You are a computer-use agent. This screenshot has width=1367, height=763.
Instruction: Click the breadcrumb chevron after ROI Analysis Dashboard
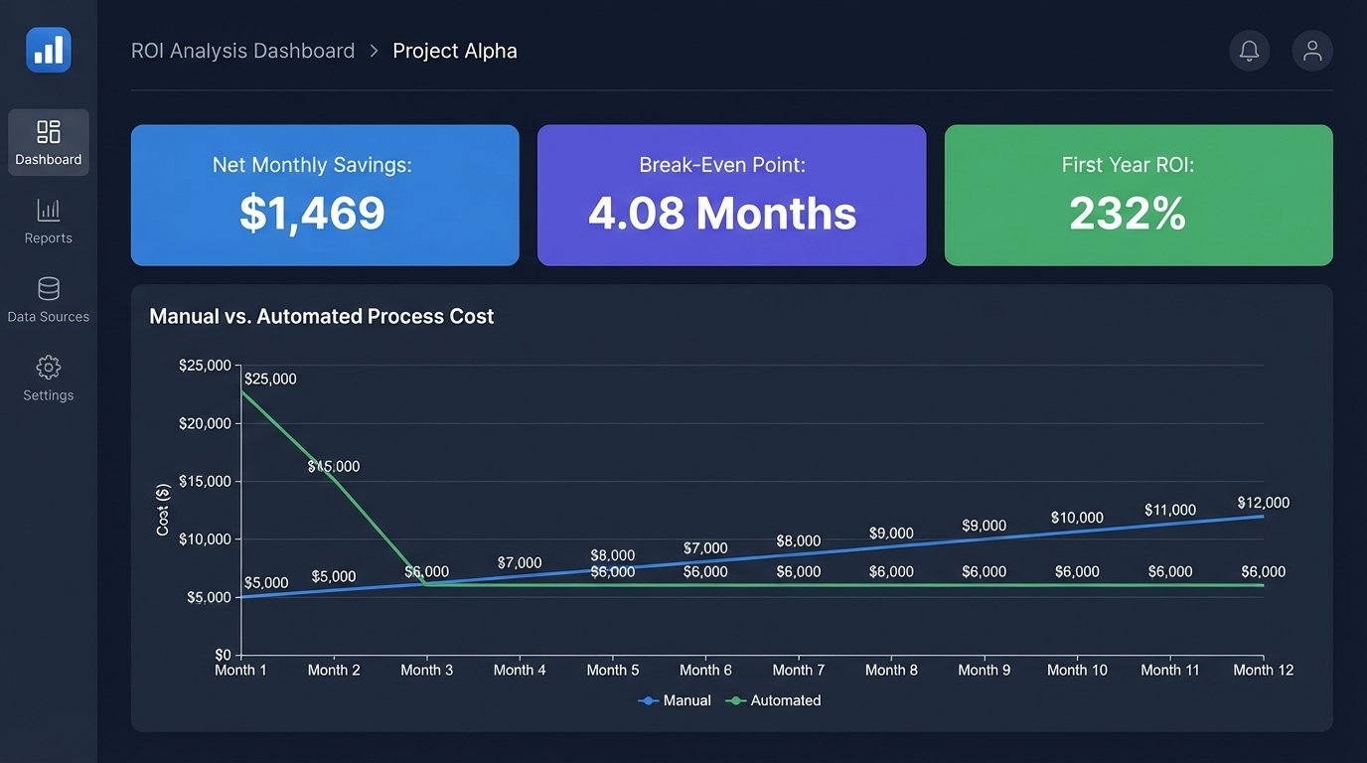click(372, 50)
